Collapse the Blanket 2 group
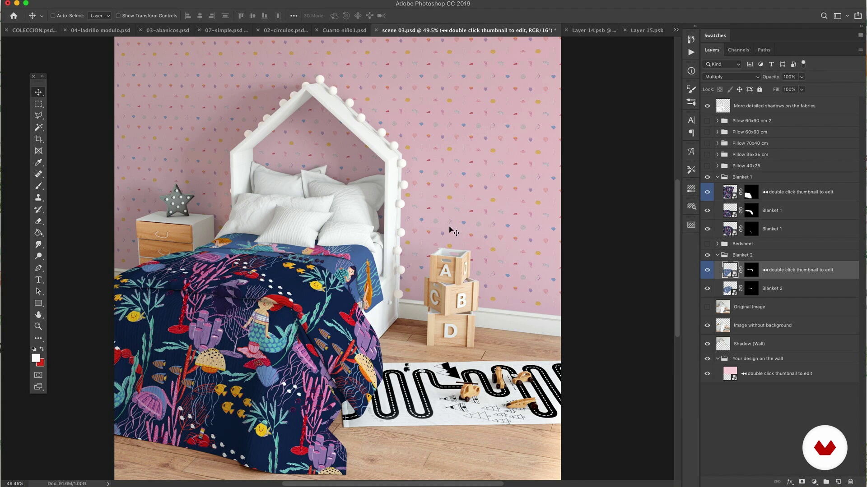Screen dimensions: 867x487 [717, 255]
